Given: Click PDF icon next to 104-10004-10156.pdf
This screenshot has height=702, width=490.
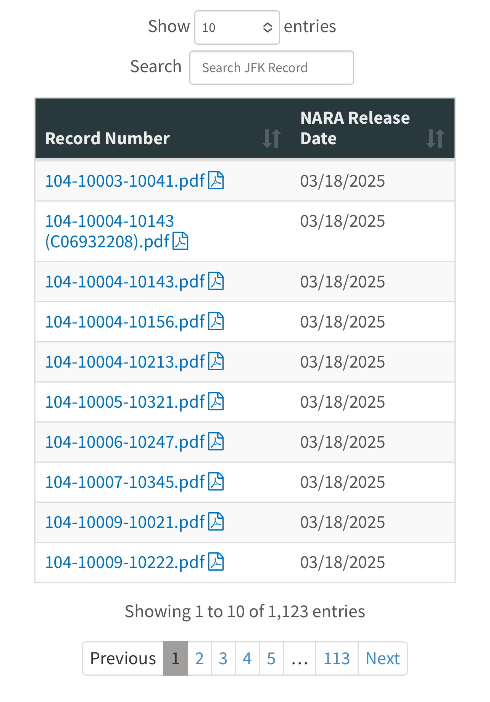Looking at the screenshot, I should click(216, 321).
